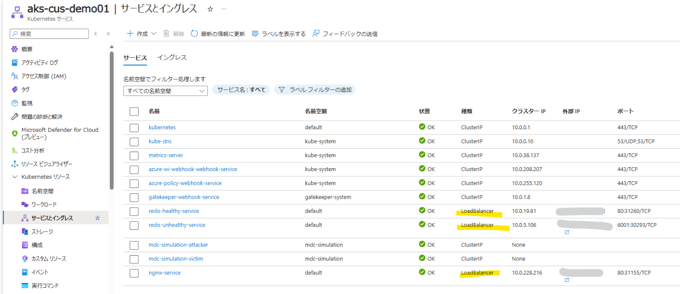The image size is (680, 294).
Task: Check the nginx-service row checkbox
Action: pos(134,273)
